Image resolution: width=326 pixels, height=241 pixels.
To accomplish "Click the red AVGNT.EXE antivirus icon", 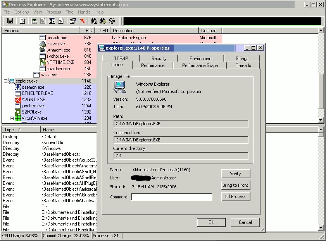I will 18,100.
